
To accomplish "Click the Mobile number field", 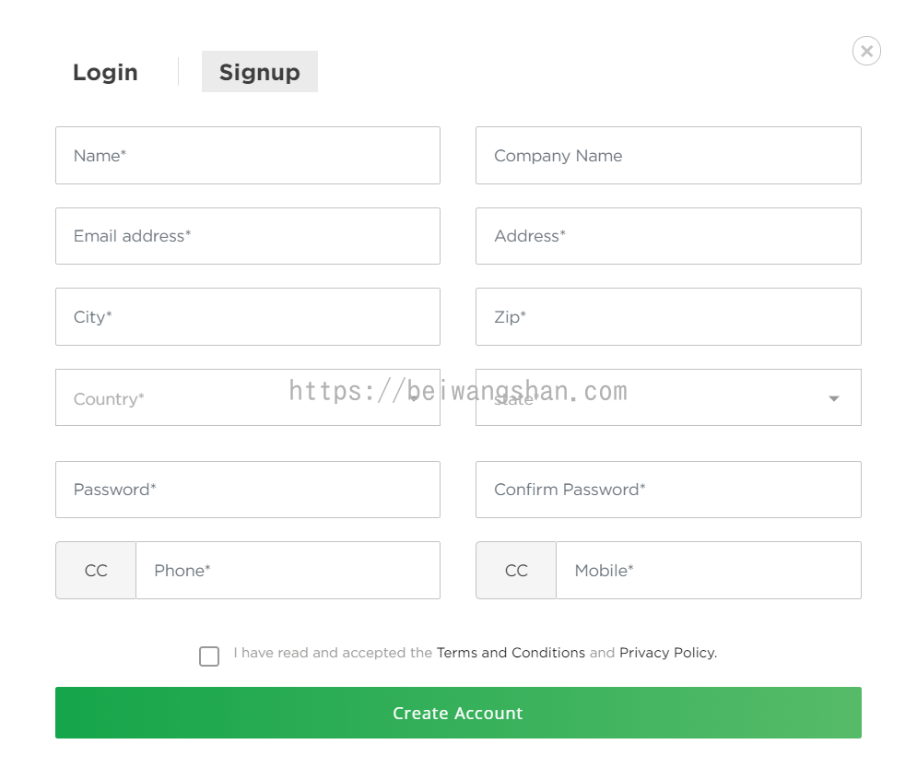I will tap(708, 570).
